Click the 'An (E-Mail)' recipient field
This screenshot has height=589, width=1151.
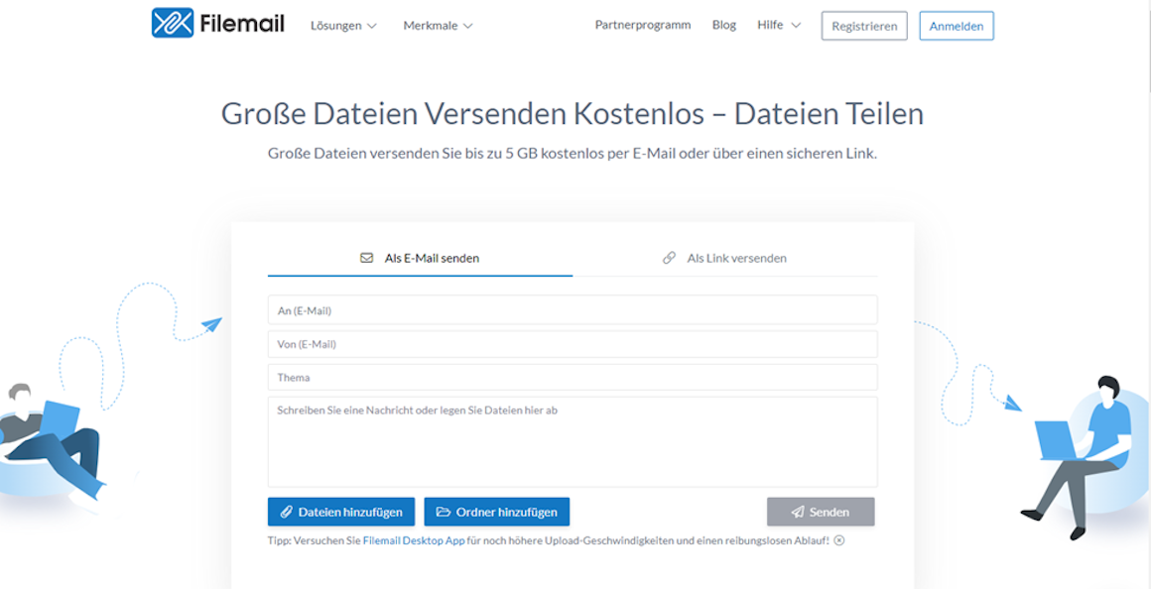[572, 309]
